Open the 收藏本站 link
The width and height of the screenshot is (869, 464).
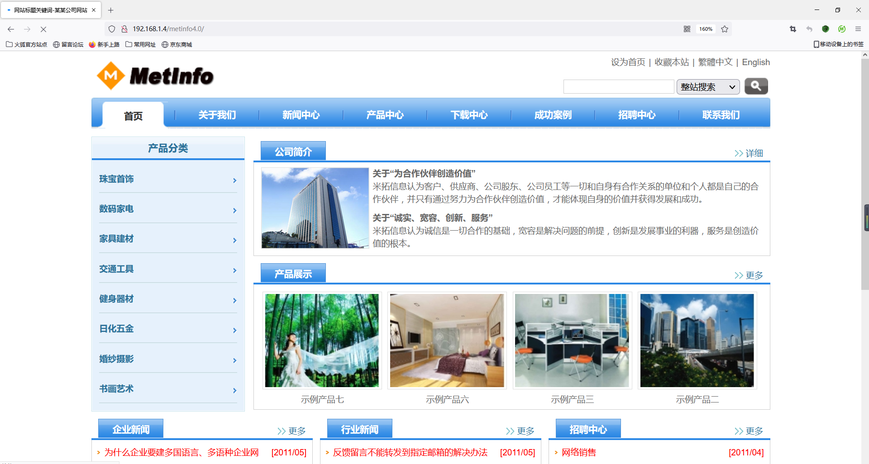click(x=671, y=62)
